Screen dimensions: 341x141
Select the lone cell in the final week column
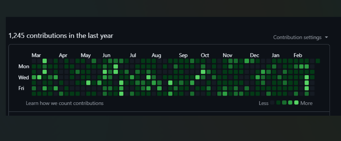click(318, 61)
